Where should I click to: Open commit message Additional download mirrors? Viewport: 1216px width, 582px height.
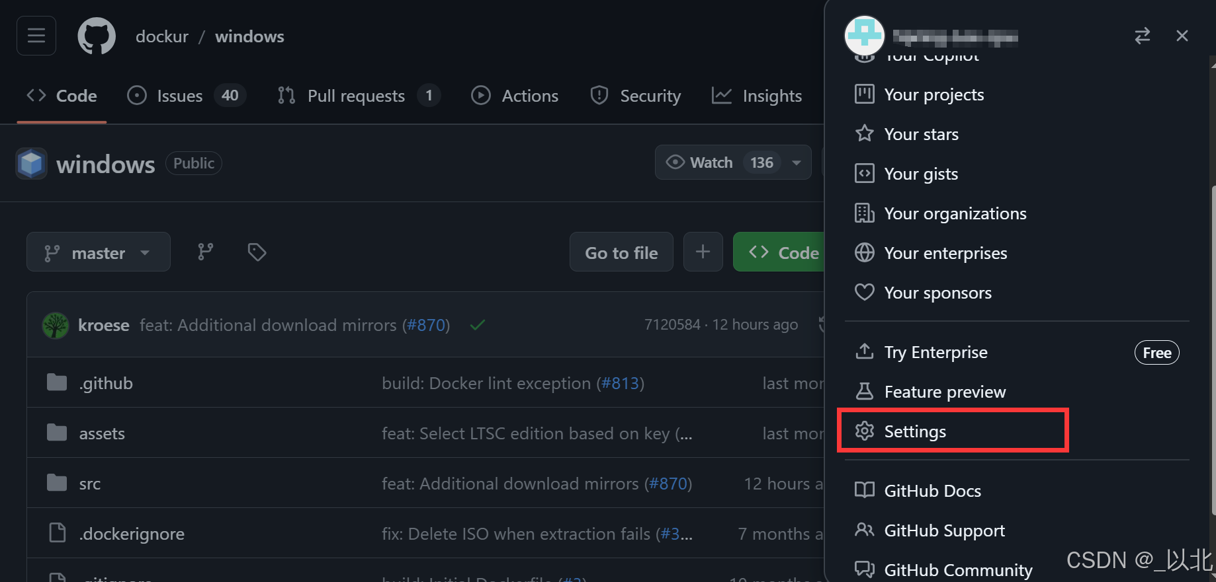[x=268, y=325]
